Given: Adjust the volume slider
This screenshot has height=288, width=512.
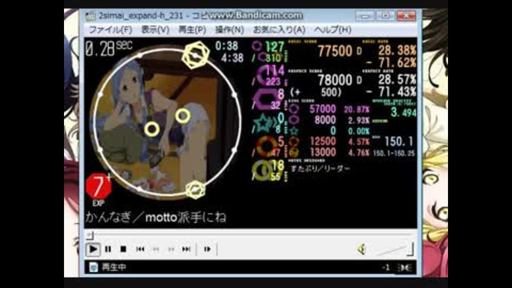Looking at the screenshot, I should 395,250.
